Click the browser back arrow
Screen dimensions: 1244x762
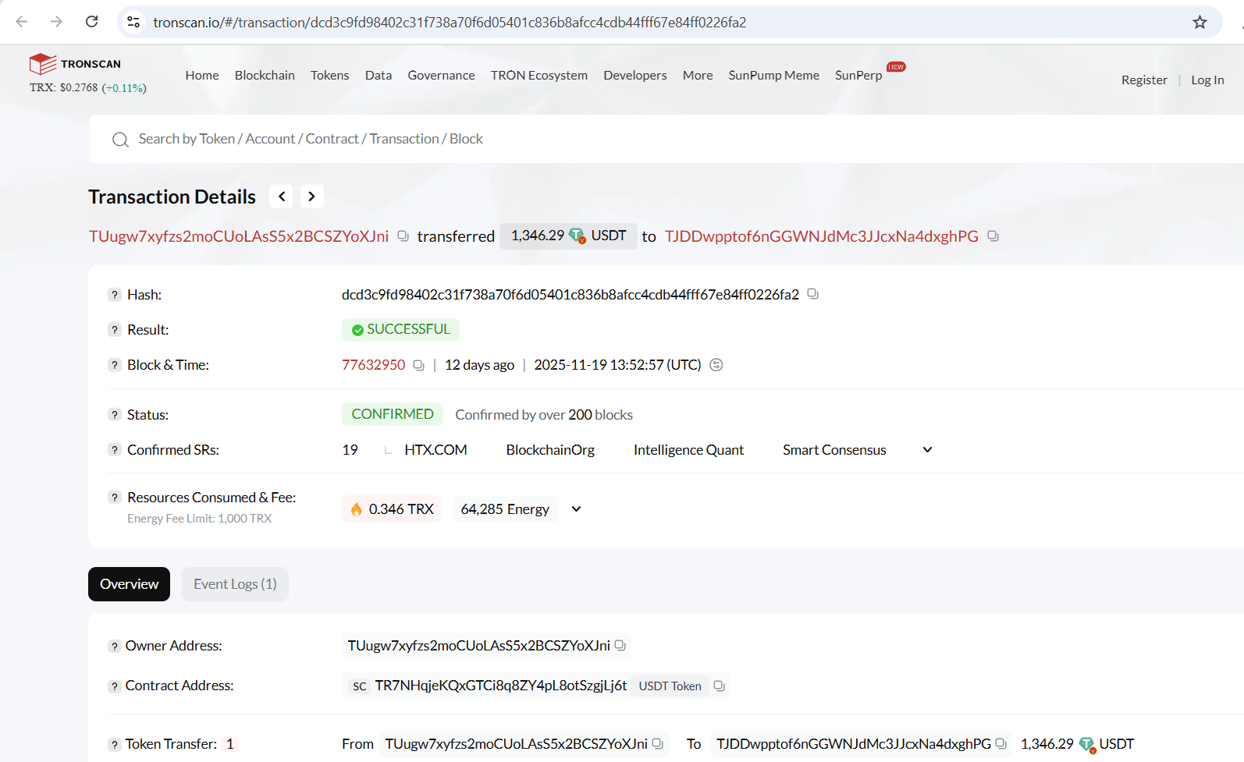(22, 22)
